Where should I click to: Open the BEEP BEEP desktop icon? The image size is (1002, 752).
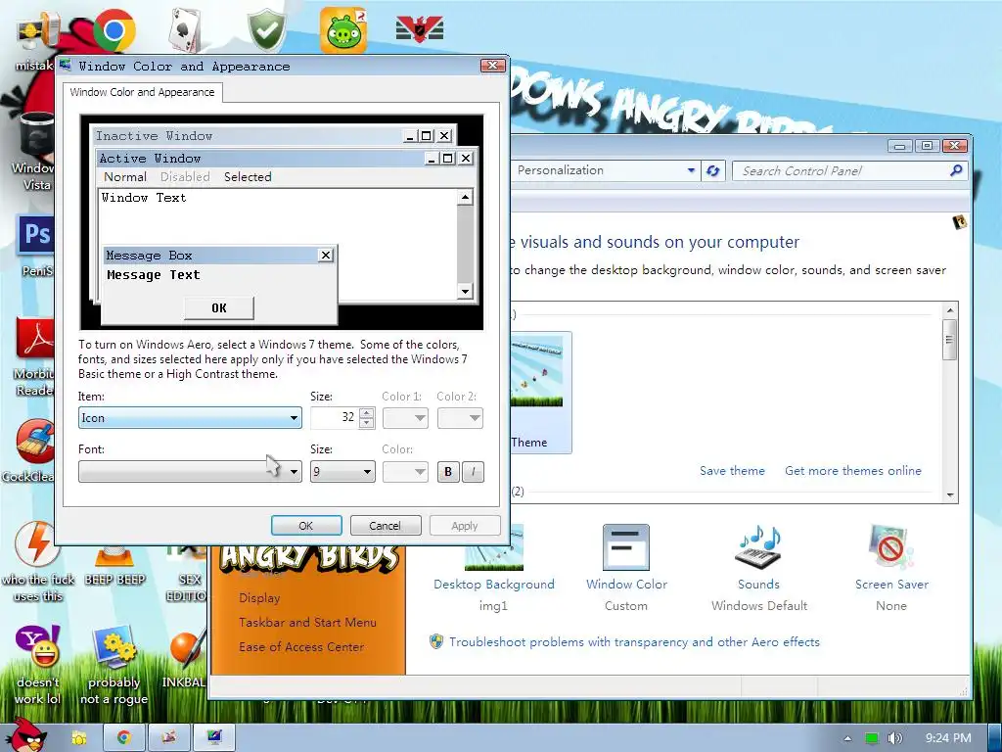tap(114, 563)
